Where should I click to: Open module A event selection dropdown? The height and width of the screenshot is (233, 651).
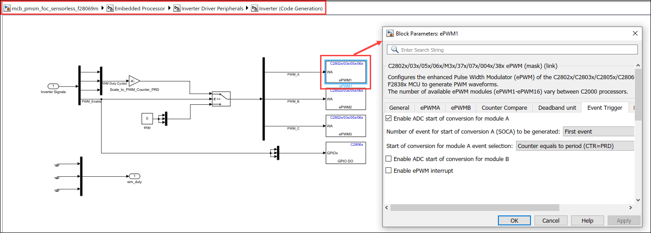[x=575, y=146]
